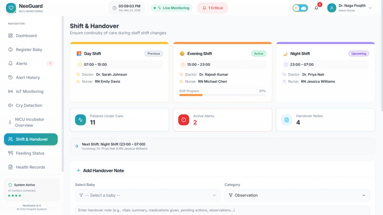Open Dashboard from navigation
The height and width of the screenshot is (215, 383).
(31, 36)
